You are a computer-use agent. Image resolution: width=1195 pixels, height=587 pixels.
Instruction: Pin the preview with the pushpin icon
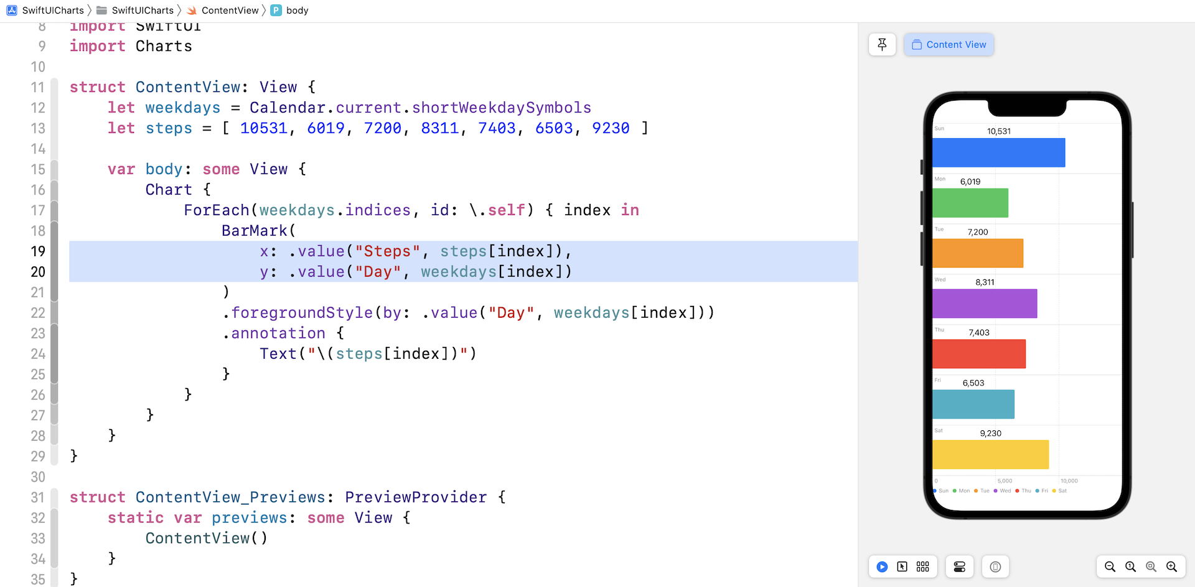(x=882, y=45)
